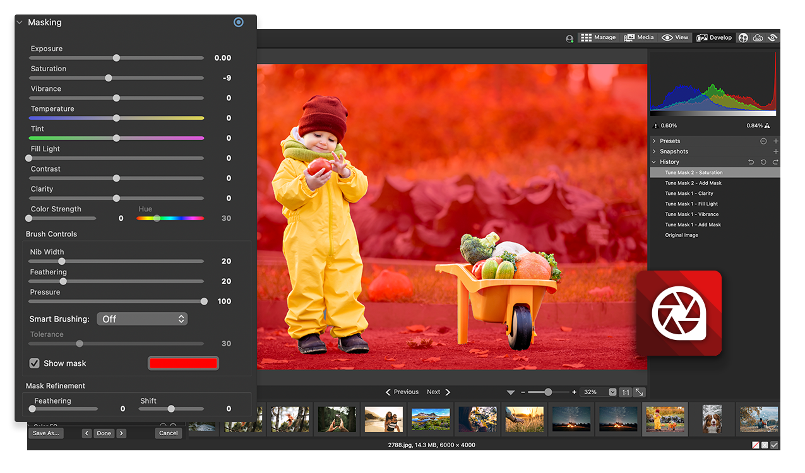
Task: Click the red mask color swatch
Action: click(183, 363)
